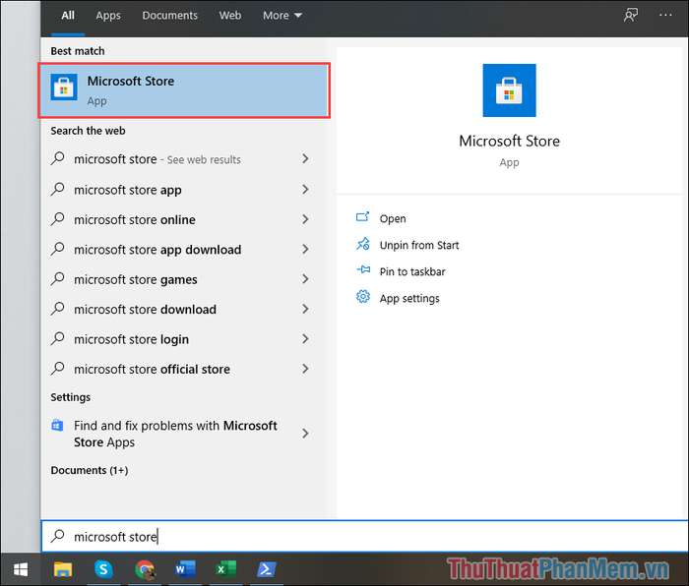Image resolution: width=689 pixels, height=586 pixels.
Task: Expand chevron for 'Find and fix problems' setting
Action: click(305, 434)
